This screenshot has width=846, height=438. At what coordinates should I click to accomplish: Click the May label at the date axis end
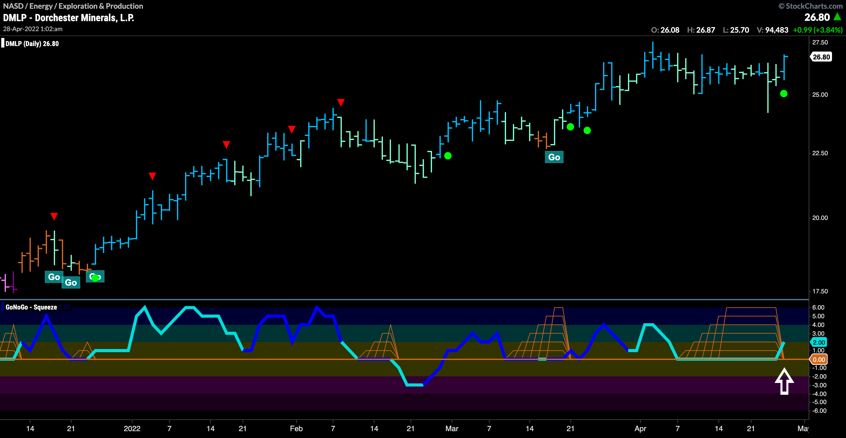tap(803, 428)
